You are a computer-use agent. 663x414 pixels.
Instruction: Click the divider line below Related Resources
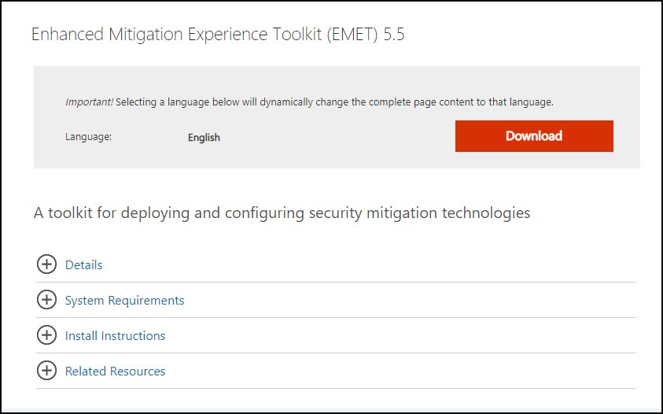[x=336, y=388]
